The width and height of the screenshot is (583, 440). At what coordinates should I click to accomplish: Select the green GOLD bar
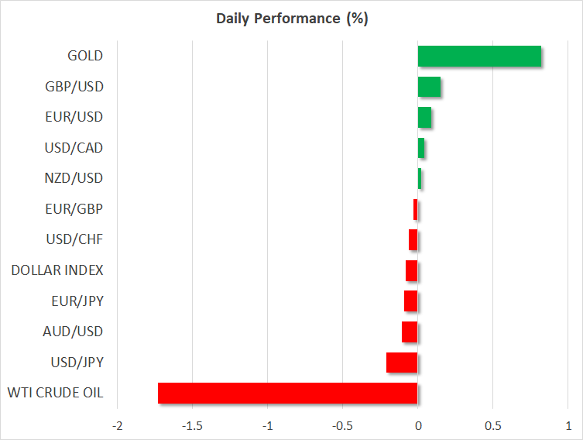click(479, 57)
